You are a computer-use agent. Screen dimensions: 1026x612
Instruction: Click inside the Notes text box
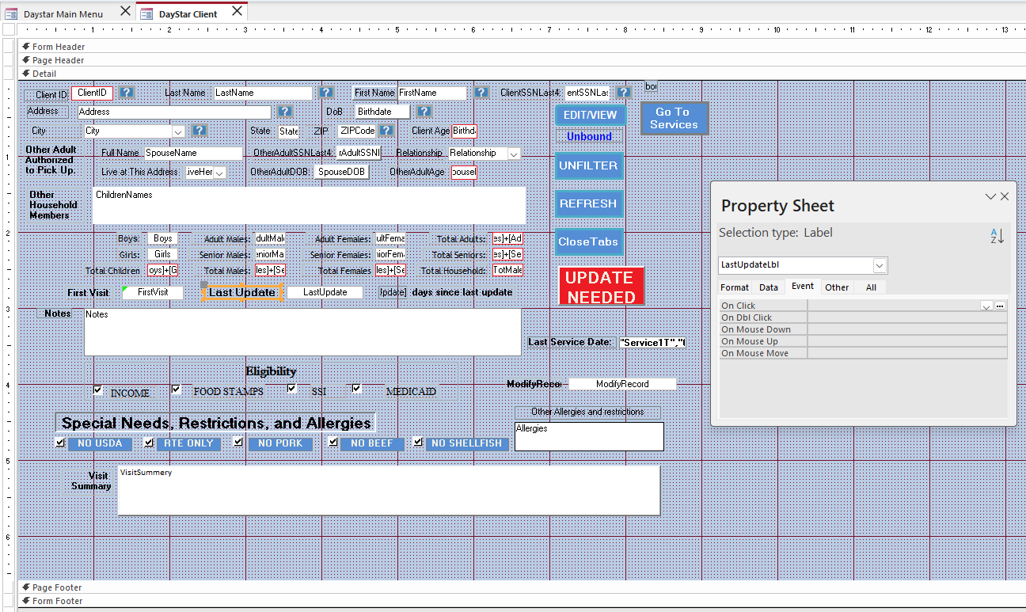[x=302, y=332]
